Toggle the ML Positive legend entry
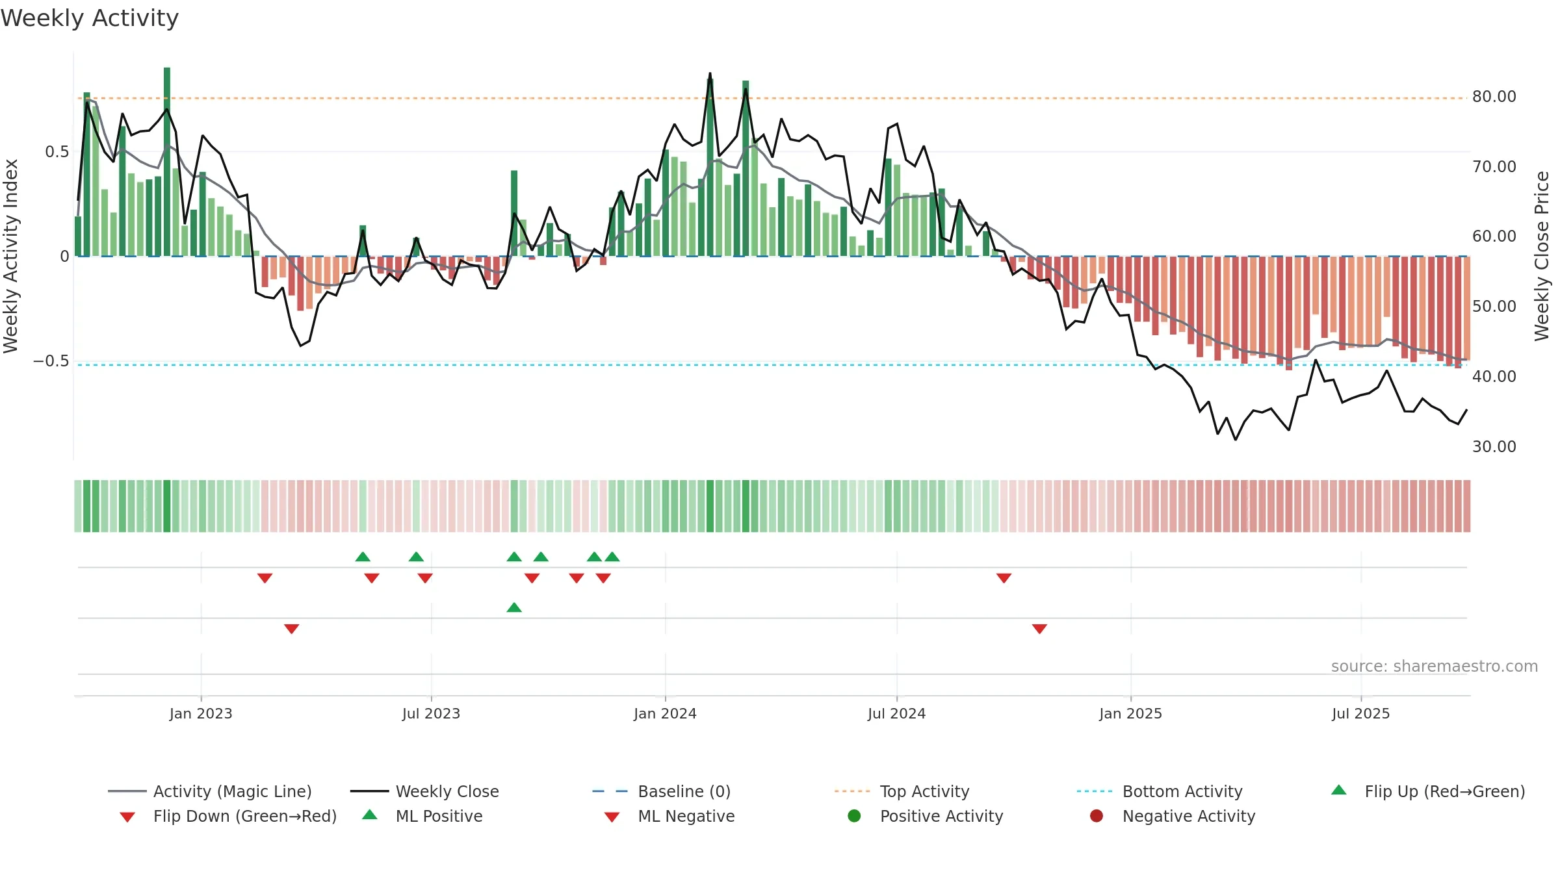The image size is (1560, 877). (422, 816)
